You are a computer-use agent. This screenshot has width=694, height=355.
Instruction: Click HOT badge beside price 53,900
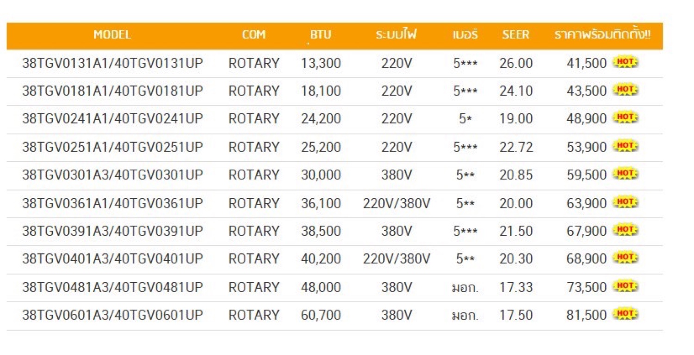pyautogui.click(x=625, y=146)
